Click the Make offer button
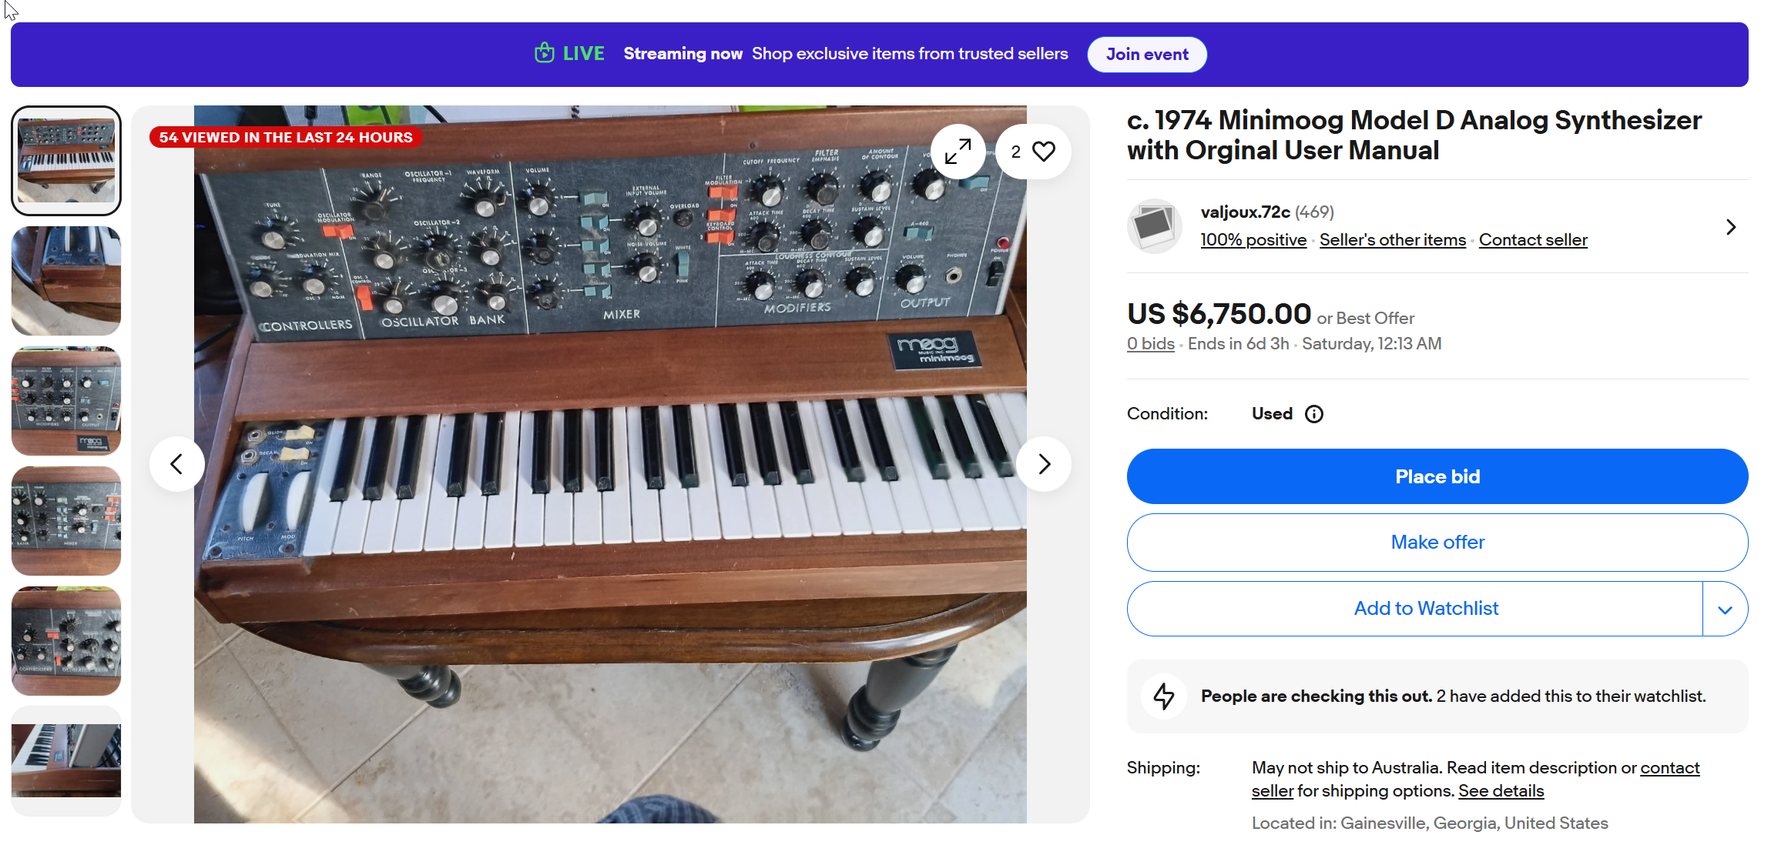1771x855 pixels. pos(1437,543)
